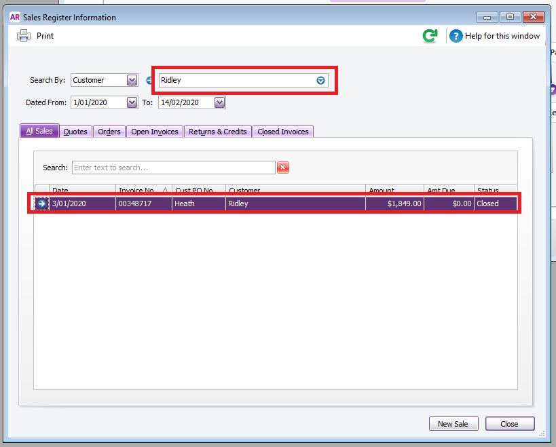This screenshot has height=447, width=556.
Task: Select the Closed Invoices tab
Action: point(283,132)
